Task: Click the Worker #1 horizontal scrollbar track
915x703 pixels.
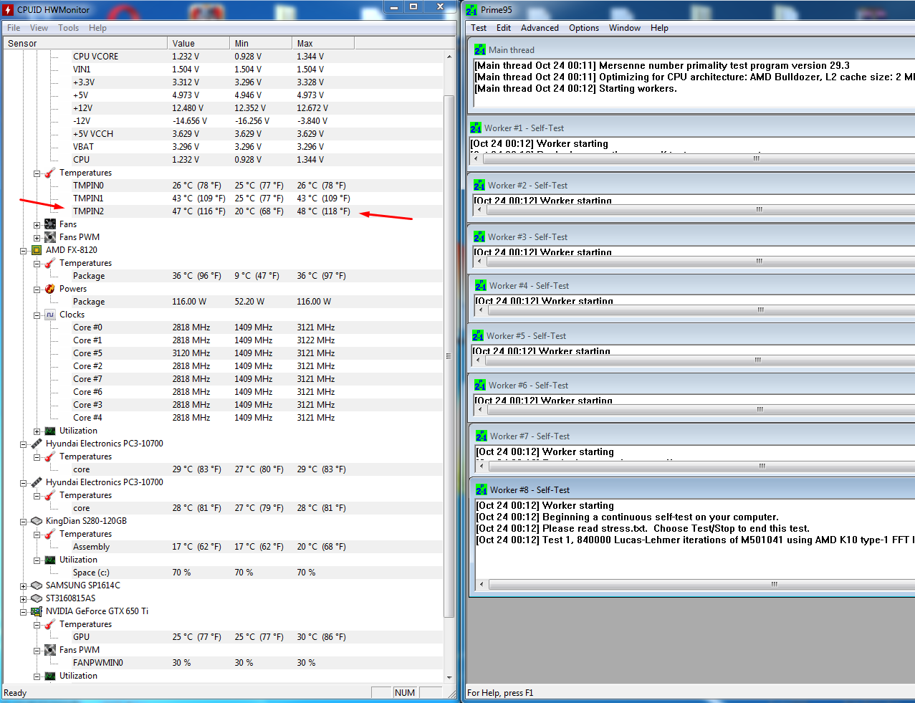Action: tap(692, 158)
